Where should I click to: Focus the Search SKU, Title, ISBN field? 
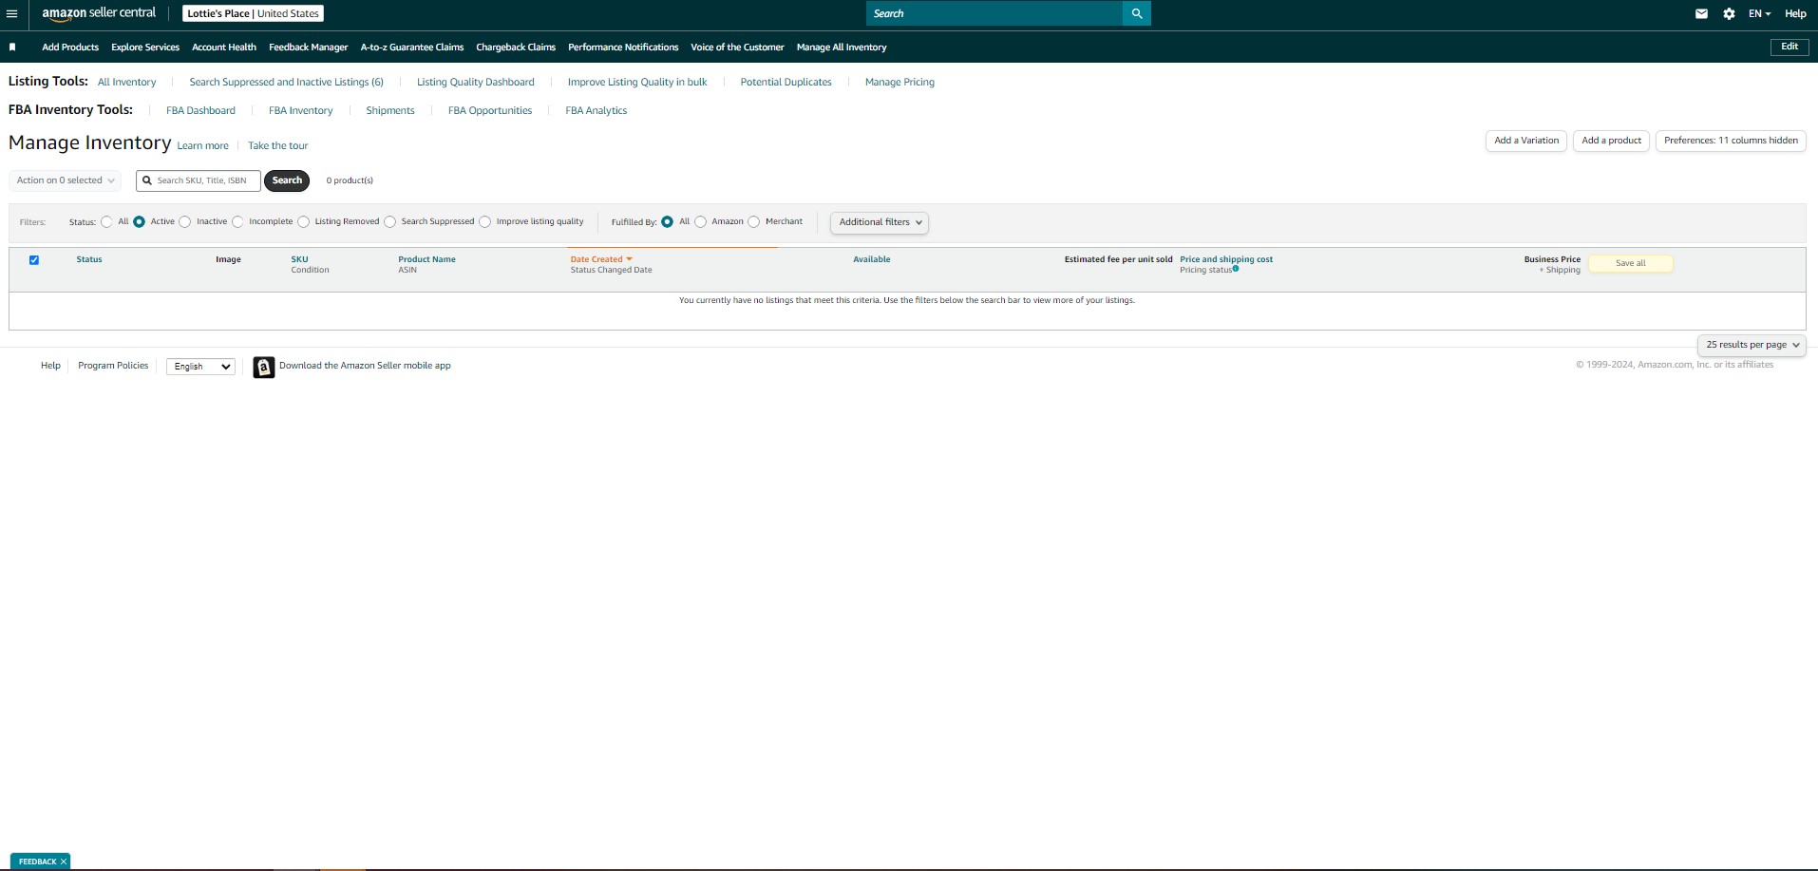[199, 180]
